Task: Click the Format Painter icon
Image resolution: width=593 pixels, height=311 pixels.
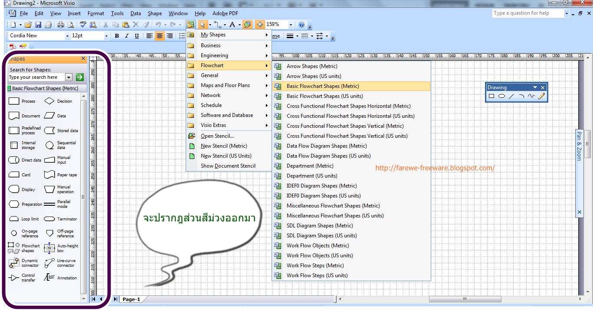Action: [x=146, y=25]
